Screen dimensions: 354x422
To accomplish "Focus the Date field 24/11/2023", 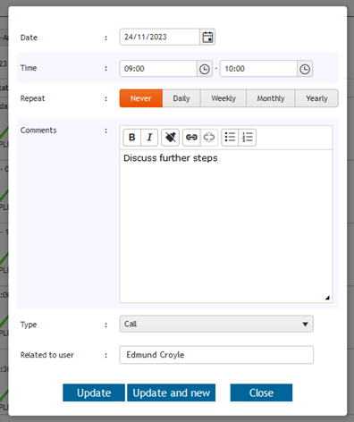I will tap(160, 37).
